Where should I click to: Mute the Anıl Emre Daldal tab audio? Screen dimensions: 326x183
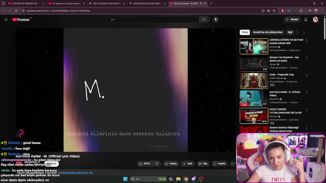[x=201, y=4]
